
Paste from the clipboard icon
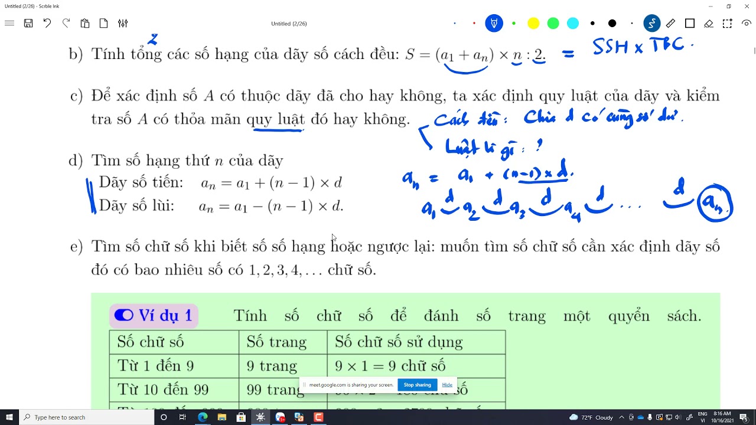pyautogui.click(x=85, y=24)
